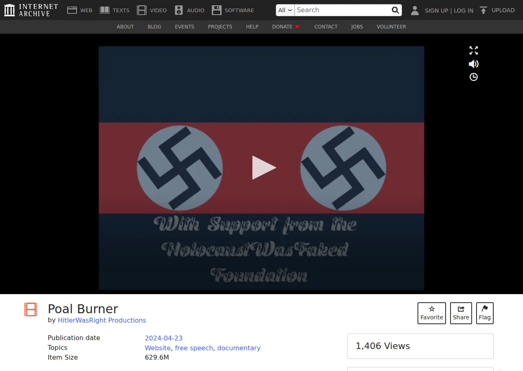Screen dimensions: 523x371
Task: Focus the Search input field
Action: coord(342,10)
